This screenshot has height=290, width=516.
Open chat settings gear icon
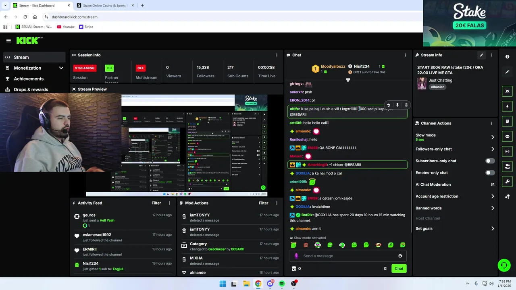click(385, 269)
